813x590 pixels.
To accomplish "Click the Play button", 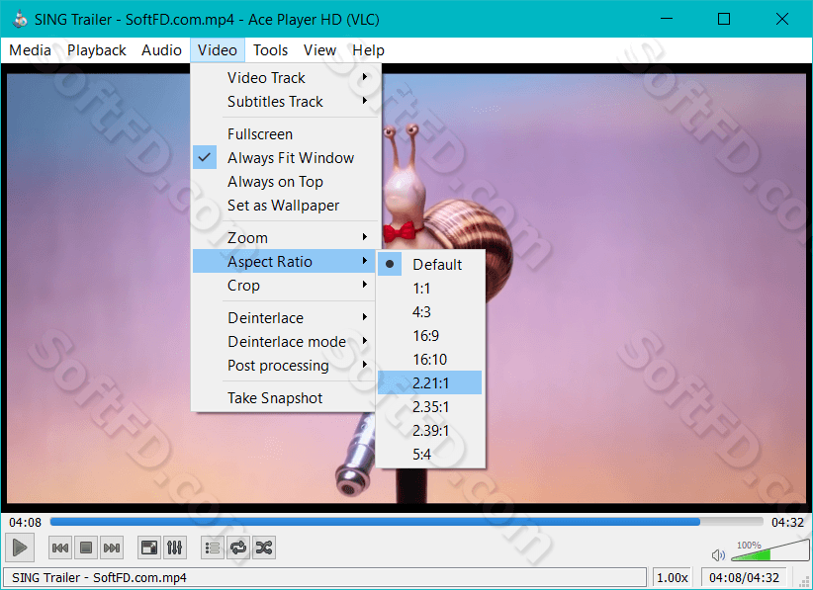I will (20, 548).
